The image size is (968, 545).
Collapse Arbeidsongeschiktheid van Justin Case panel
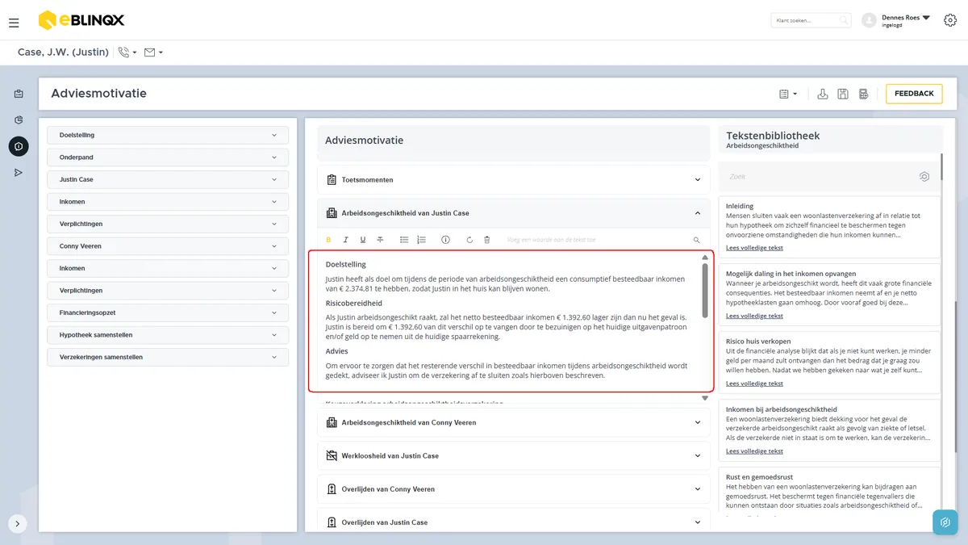pos(514,213)
